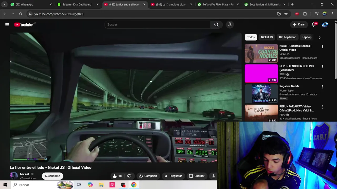Open Pegaitos Na´Ma video thumbnail

(261, 94)
